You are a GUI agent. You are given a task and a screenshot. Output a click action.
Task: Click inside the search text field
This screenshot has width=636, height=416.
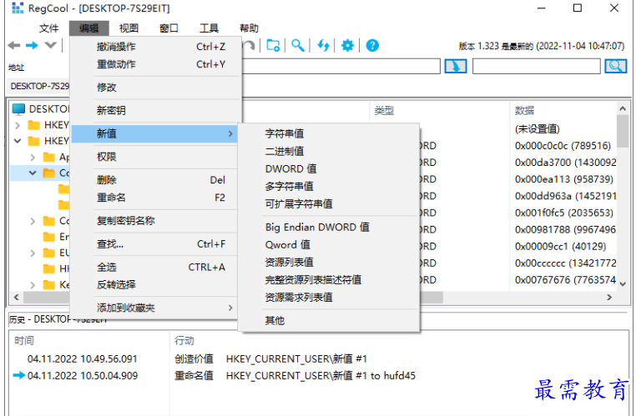point(536,66)
